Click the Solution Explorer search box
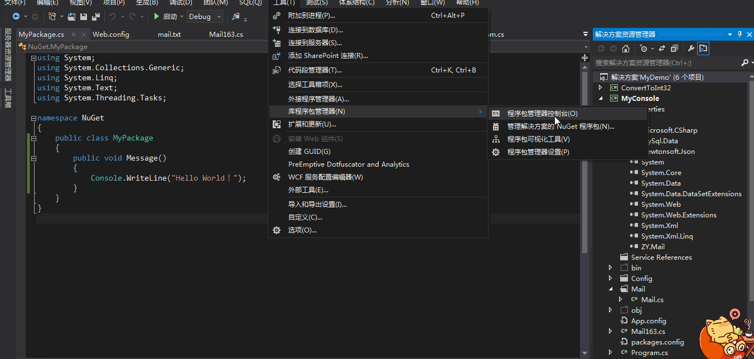This screenshot has width=754, height=359. (667, 63)
